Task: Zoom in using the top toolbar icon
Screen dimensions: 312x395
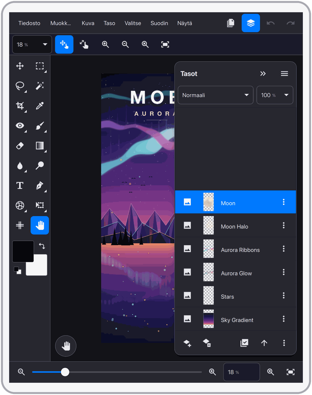Action: pos(105,44)
